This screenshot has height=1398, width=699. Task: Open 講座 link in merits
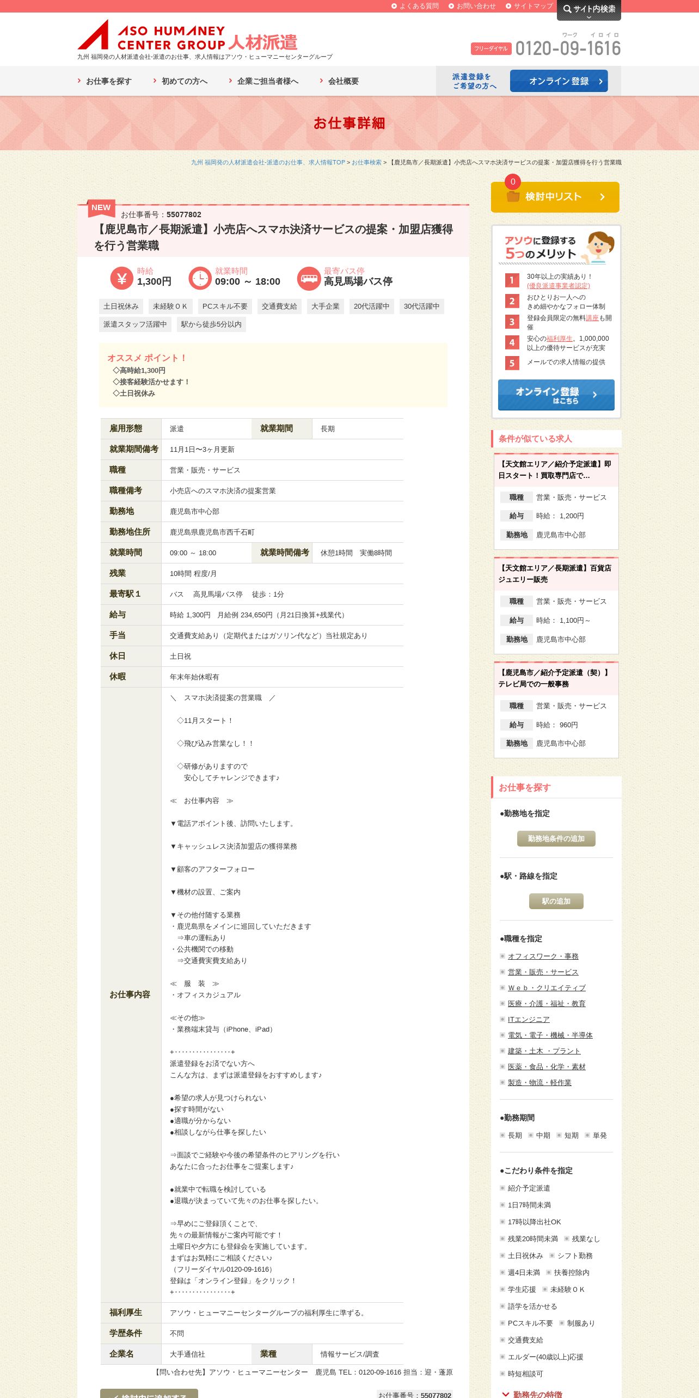click(592, 318)
